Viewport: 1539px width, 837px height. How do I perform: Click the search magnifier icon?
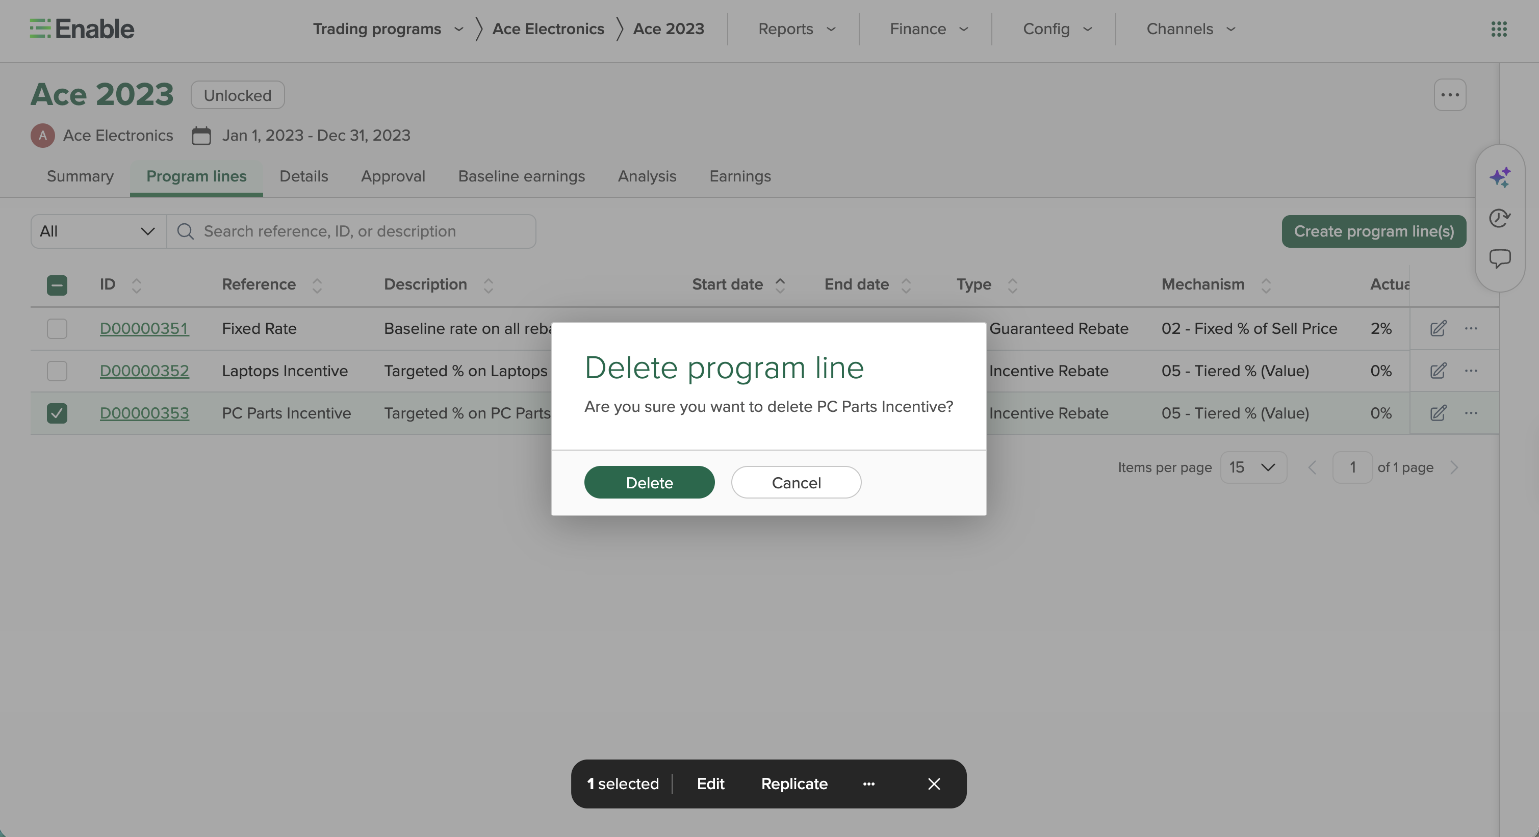point(185,231)
